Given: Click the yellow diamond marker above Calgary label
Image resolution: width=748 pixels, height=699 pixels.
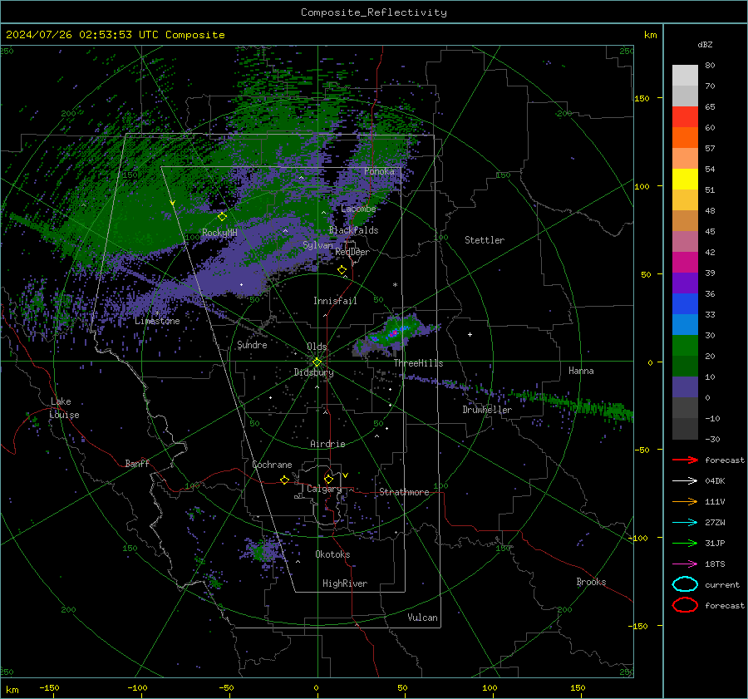Looking at the screenshot, I should (x=328, y=479).
